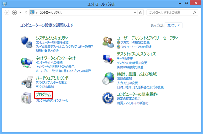Click 日付、時刻、または数値の形式の変更 link

click(140, 87)
